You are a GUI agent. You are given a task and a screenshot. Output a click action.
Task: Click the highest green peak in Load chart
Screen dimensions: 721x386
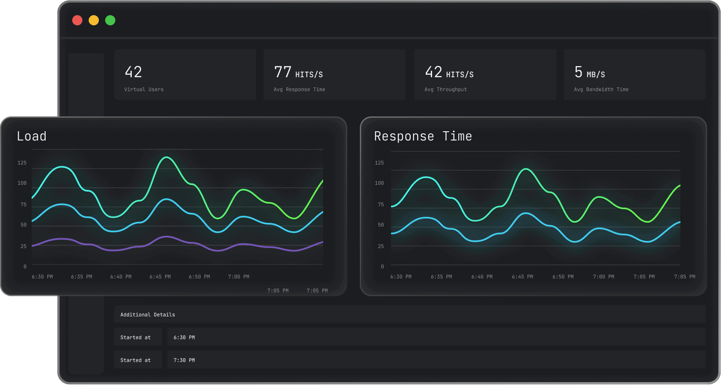click(x=167, y=157)
